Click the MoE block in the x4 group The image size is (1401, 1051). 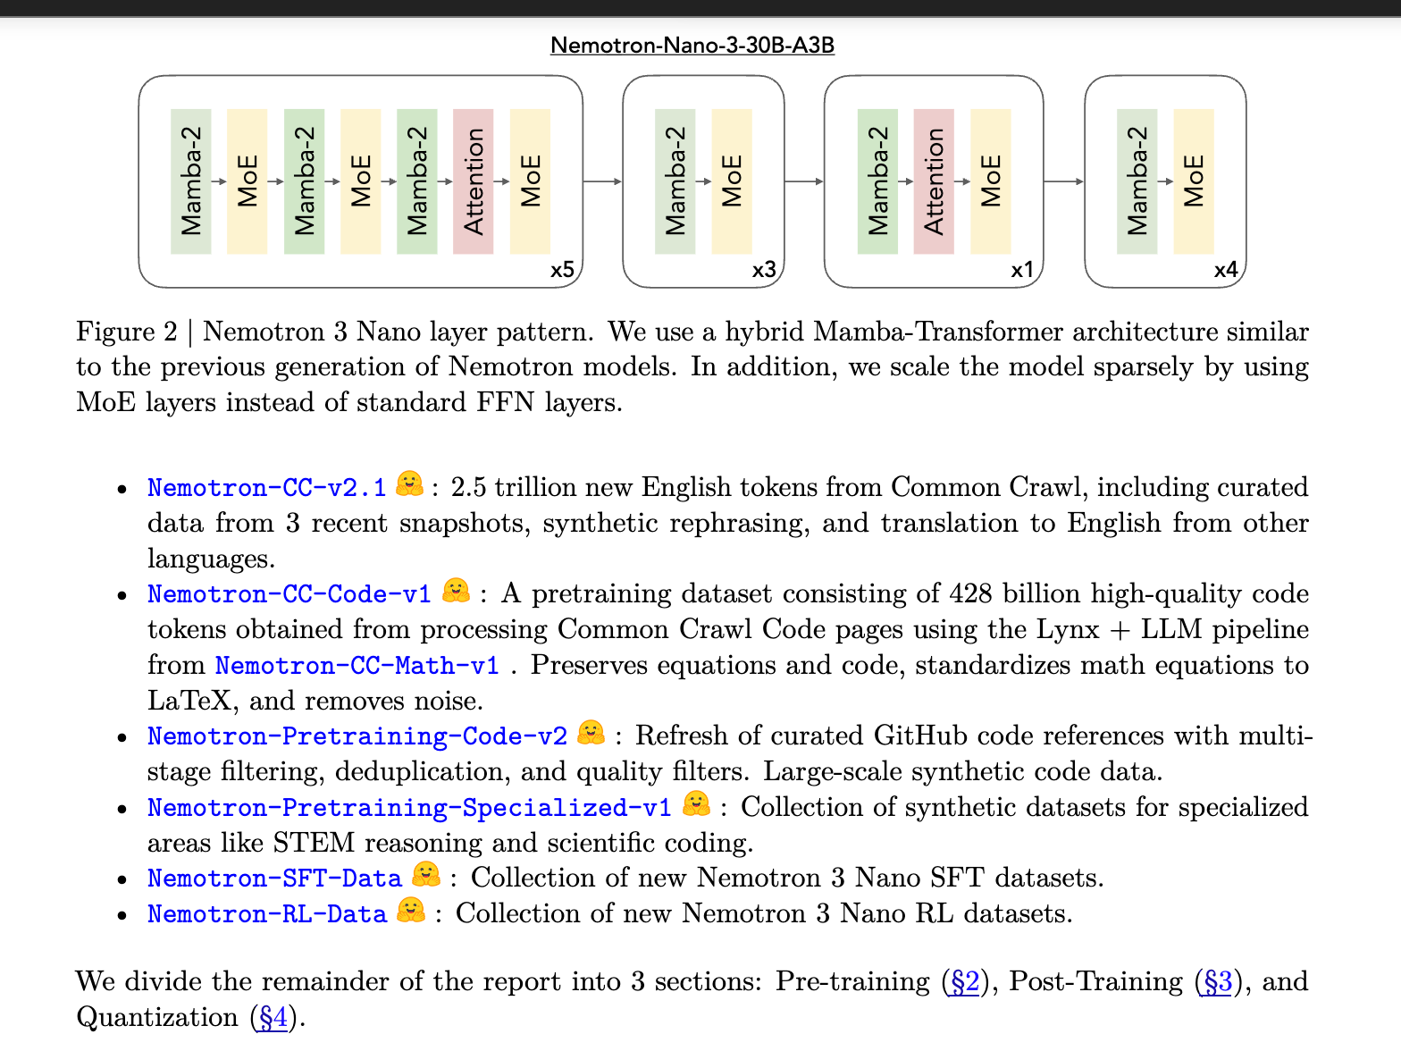1194,181
